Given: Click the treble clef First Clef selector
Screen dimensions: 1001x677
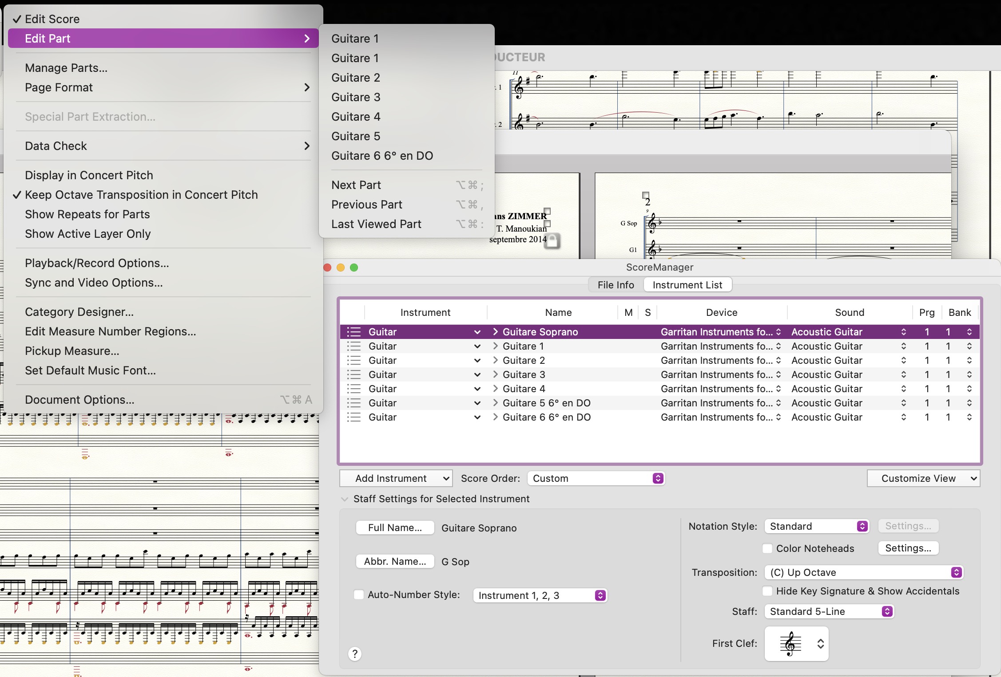Looking at the screenshot, I should click(x=796, y=644).
